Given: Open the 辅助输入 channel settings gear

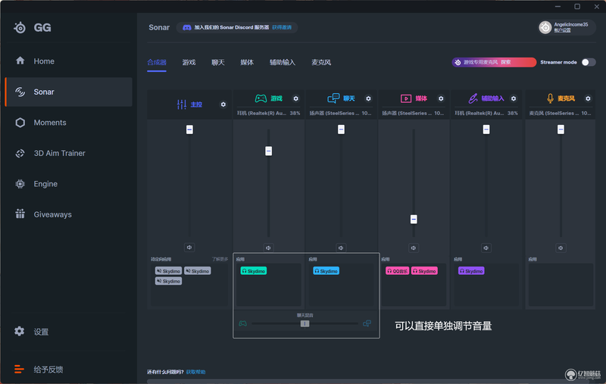Looking at the screenshot, I should (x=514, y=98).
